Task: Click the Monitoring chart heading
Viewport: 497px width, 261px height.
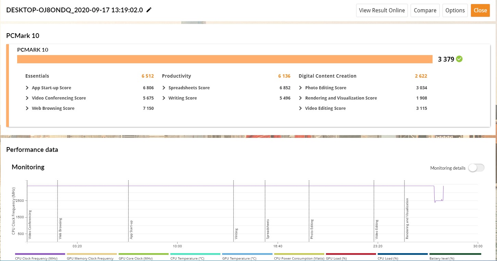Action: coord(28,167)
